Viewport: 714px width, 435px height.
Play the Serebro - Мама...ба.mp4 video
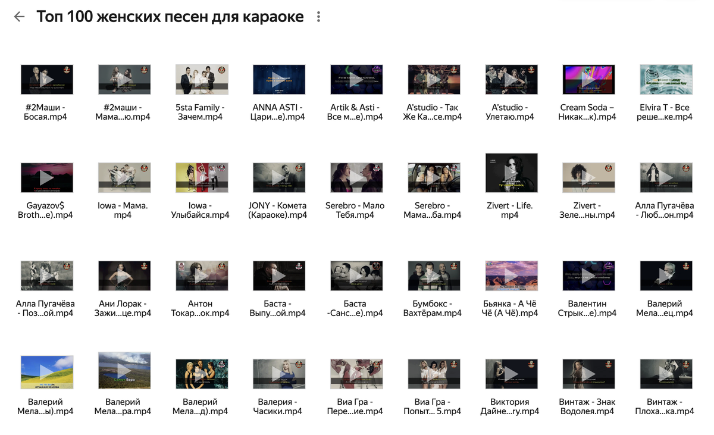(434, 177)
